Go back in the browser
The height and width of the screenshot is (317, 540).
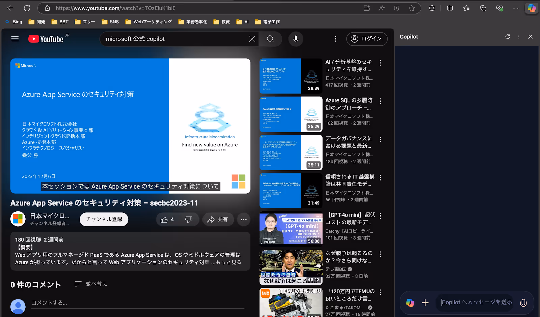point(10,8)
